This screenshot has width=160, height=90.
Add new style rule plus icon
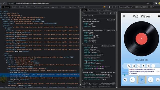pos(107,13)
